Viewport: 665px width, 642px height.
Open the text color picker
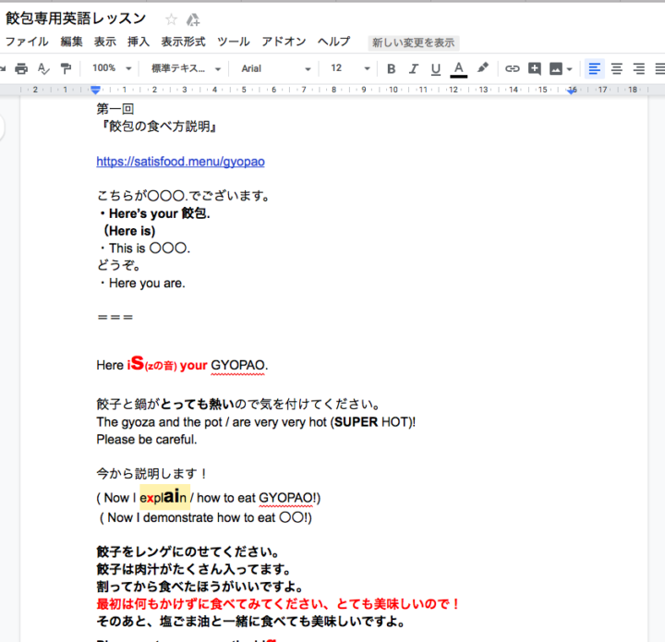458,68
